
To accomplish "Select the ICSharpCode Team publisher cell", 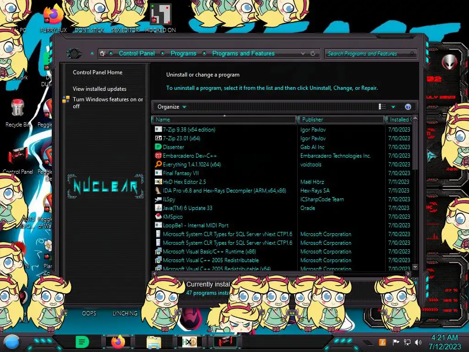I will coord(322,199).
